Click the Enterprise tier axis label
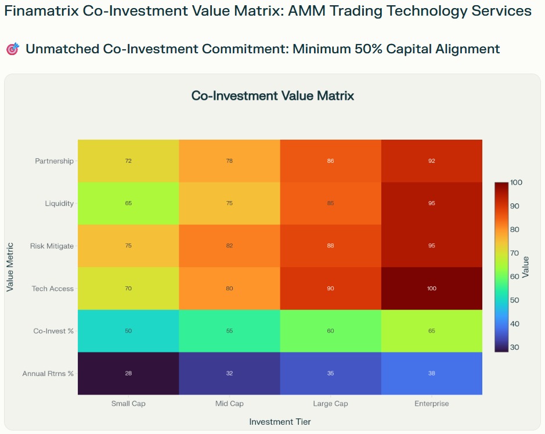Viewport: 545px width, 434px height. [x=431, y=403]
